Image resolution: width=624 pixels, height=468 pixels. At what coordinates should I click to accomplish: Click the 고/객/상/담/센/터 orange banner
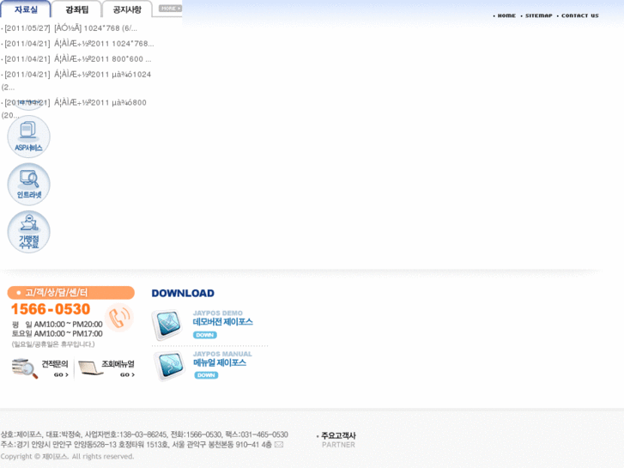(x=71, y=292)
